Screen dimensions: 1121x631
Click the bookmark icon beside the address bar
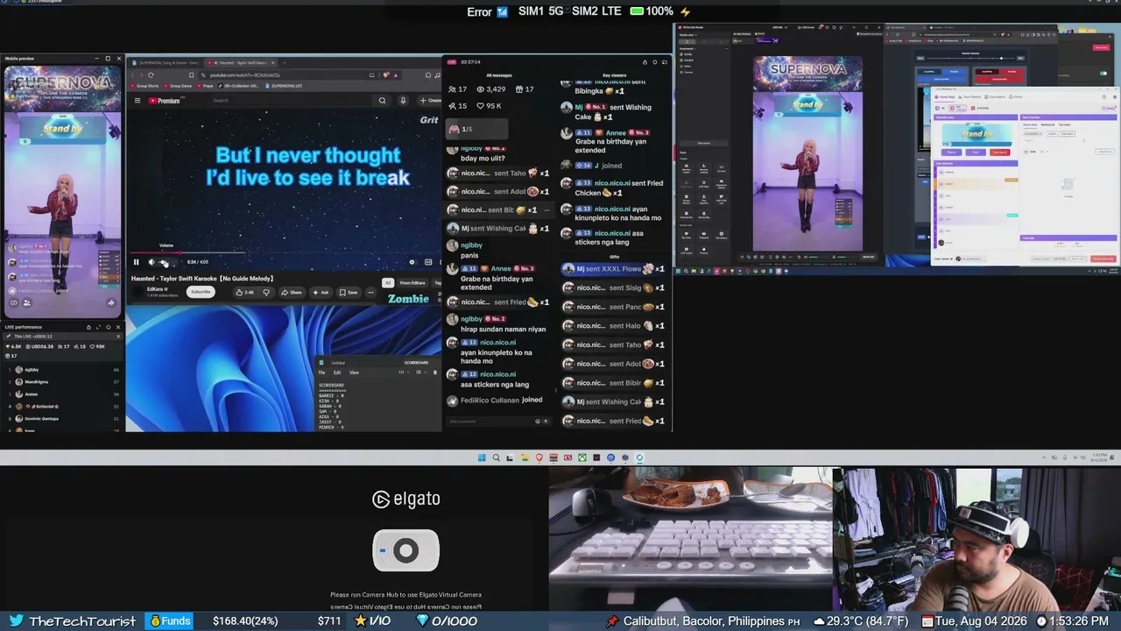[191, 75]
